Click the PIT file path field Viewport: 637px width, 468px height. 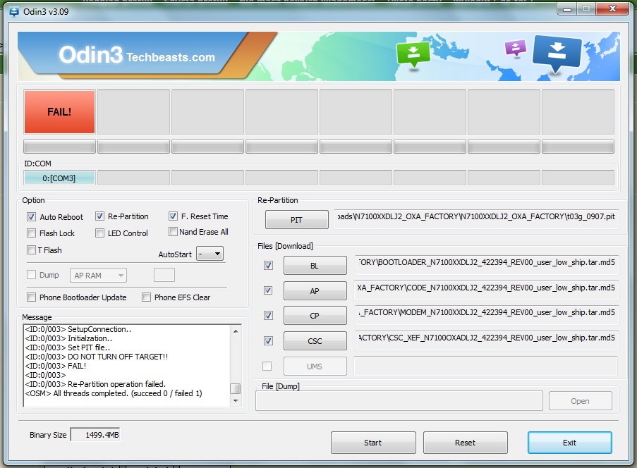click(x=476, y=219)
